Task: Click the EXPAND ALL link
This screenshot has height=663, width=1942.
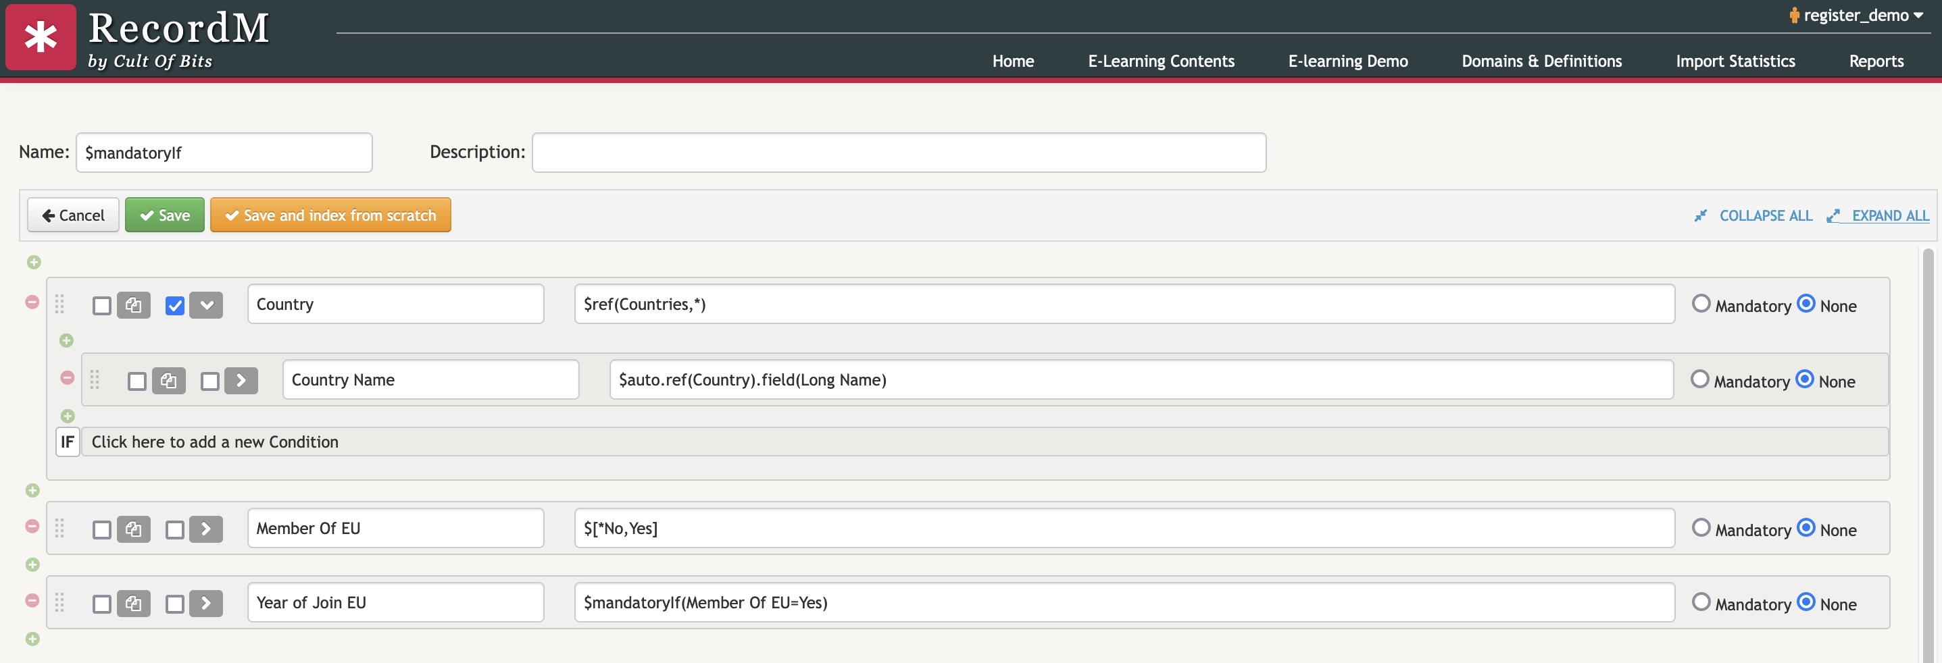Action: tap(1890, 215)
